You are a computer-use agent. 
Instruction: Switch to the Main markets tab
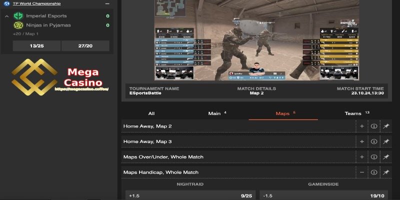[x=217, y=113]
